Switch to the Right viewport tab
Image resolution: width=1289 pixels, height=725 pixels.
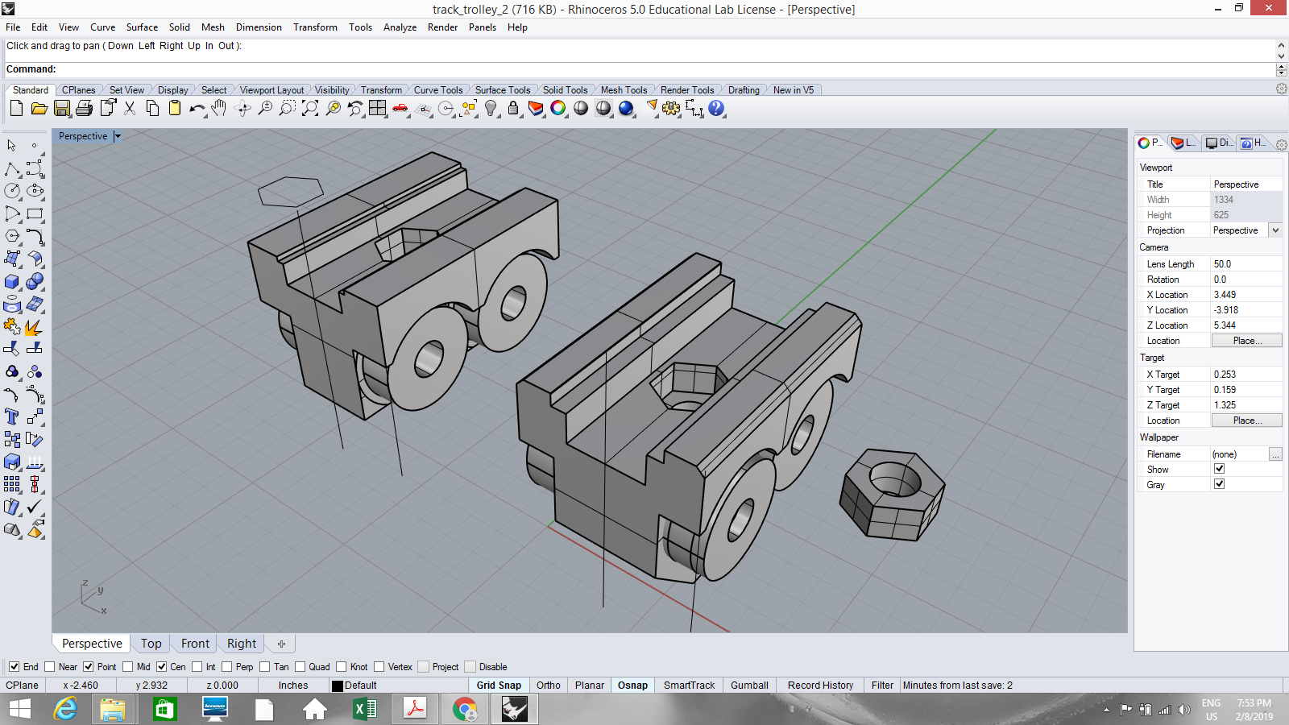click(242, 644)
